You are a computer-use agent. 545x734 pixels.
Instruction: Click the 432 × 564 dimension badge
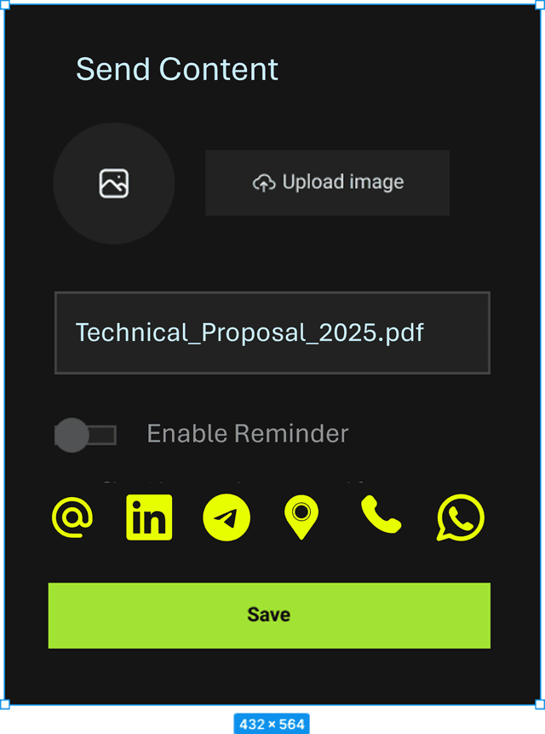(272, 724)
